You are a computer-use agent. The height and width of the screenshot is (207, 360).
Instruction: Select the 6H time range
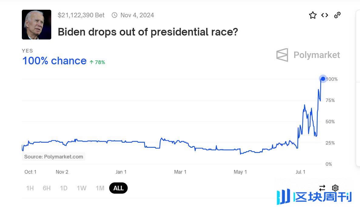point(47,188)
